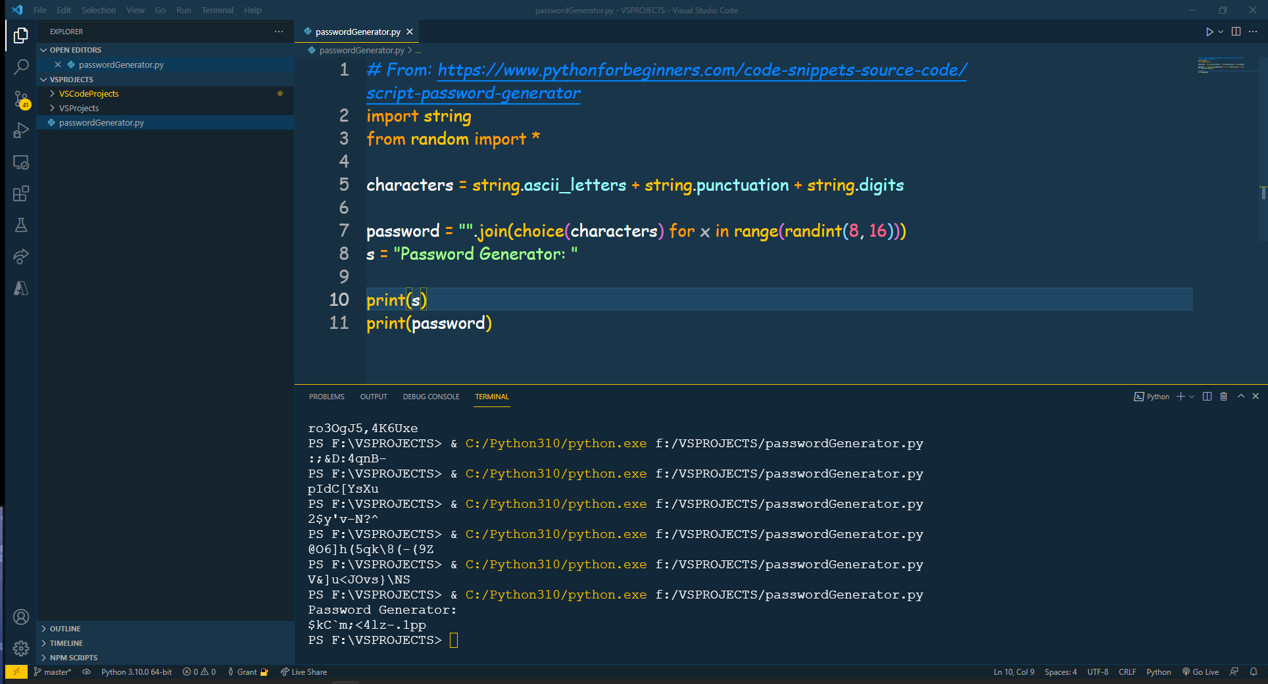
Task: Open the Remote Explorer icon
Action: point(21,162)
